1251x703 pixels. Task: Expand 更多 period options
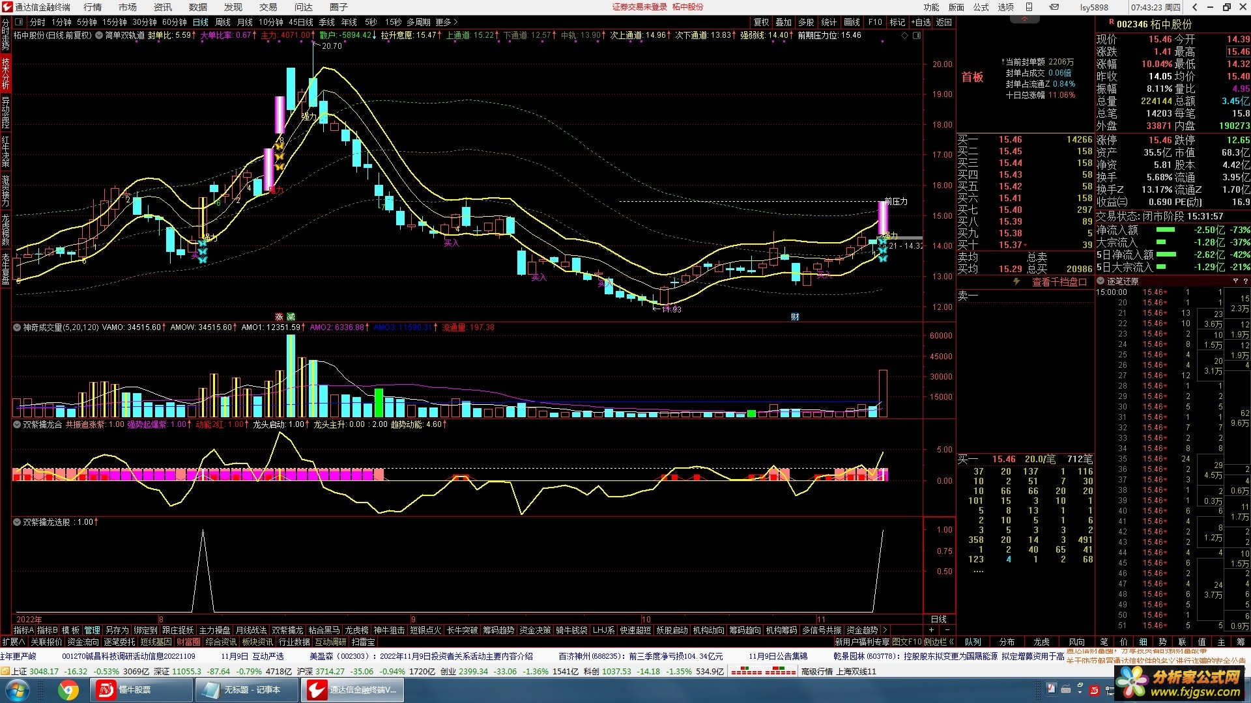(447, 22)
